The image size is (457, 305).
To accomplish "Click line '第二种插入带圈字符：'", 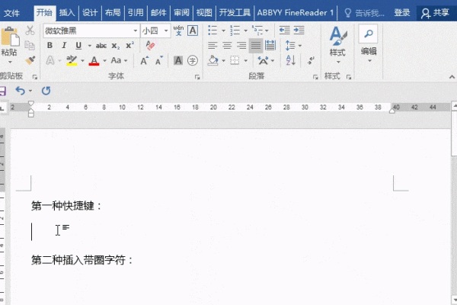I will click(x=82, y=260).
